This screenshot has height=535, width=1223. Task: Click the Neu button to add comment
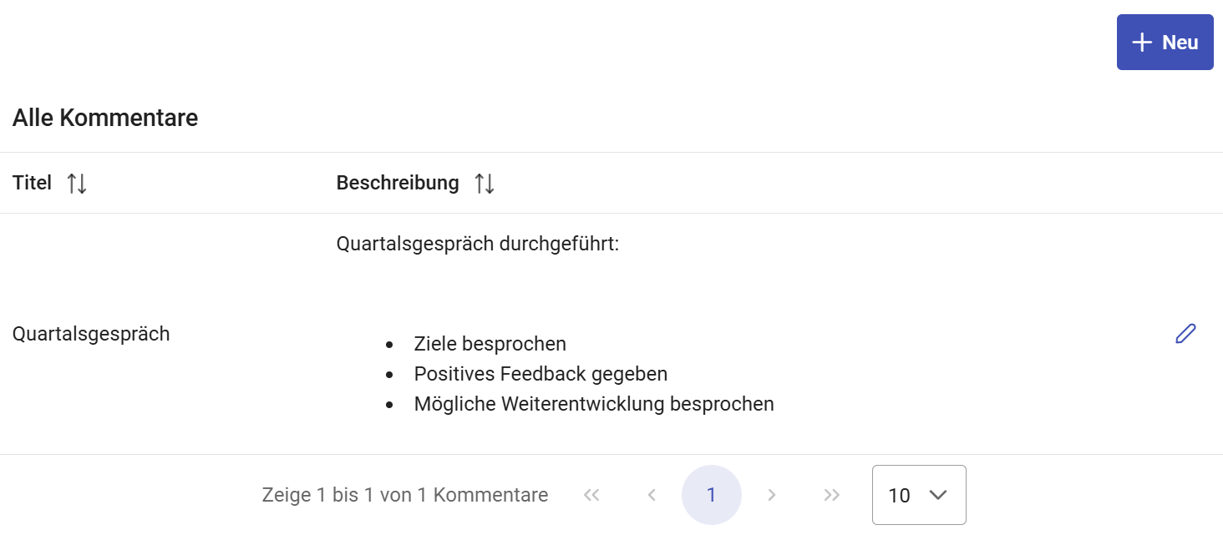(1165, 42)
